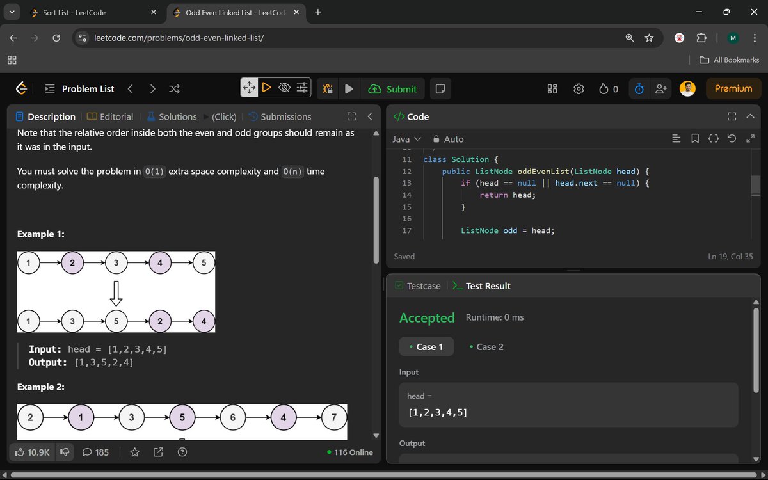This screenshot has height=480, width=768.
Task: Dislike the problem with thumbs down
Action: pos(65,452)
